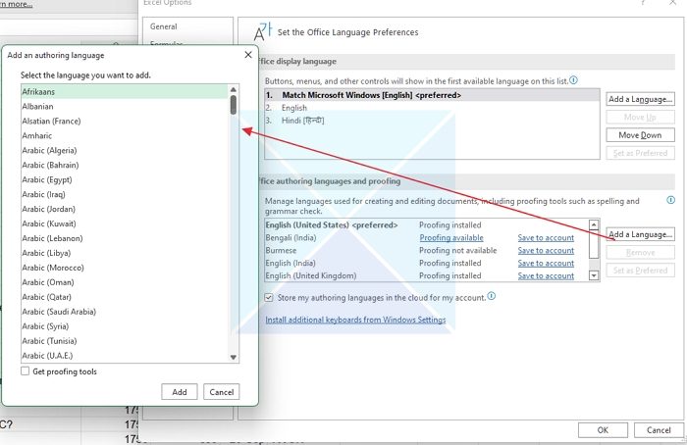Select Arabic (Saudi Arabia) in the list
This screenshot has height=445, width=687.
[x=125, y=312]
